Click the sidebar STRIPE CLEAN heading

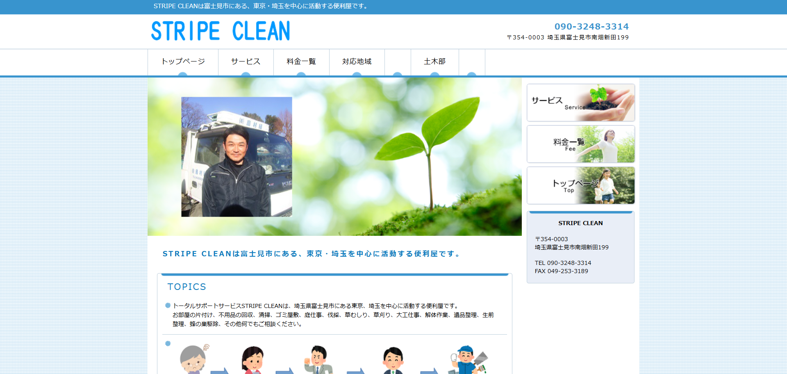click(x=580, y=223)
